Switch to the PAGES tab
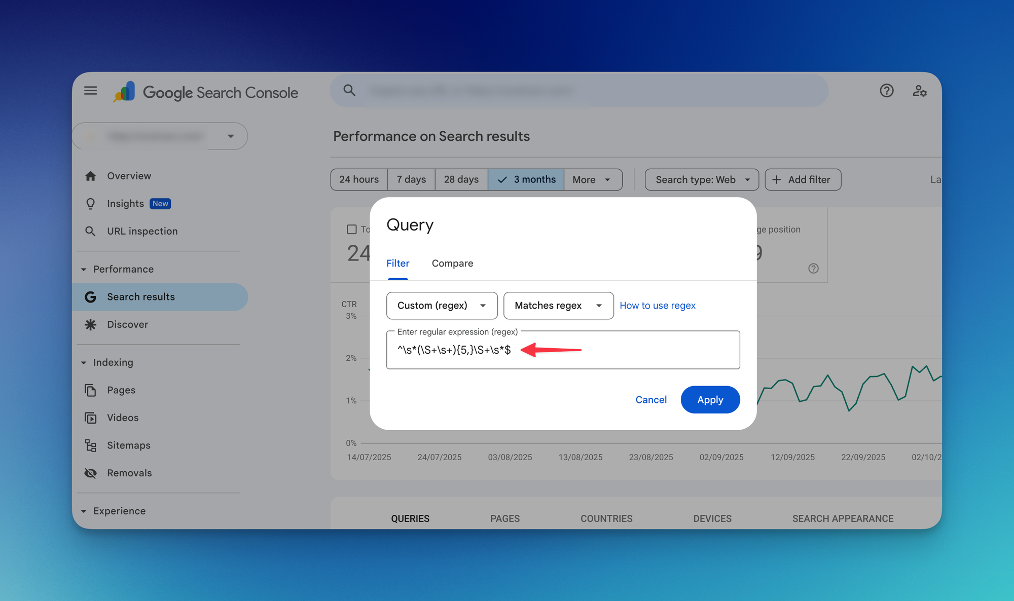This screenshot has width=1014, height=601. pyautogui.click(x=504, y=518)
